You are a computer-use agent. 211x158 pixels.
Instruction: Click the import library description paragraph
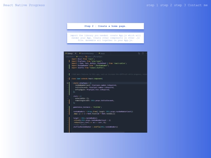pyautogui.click(x=105, y=38)
